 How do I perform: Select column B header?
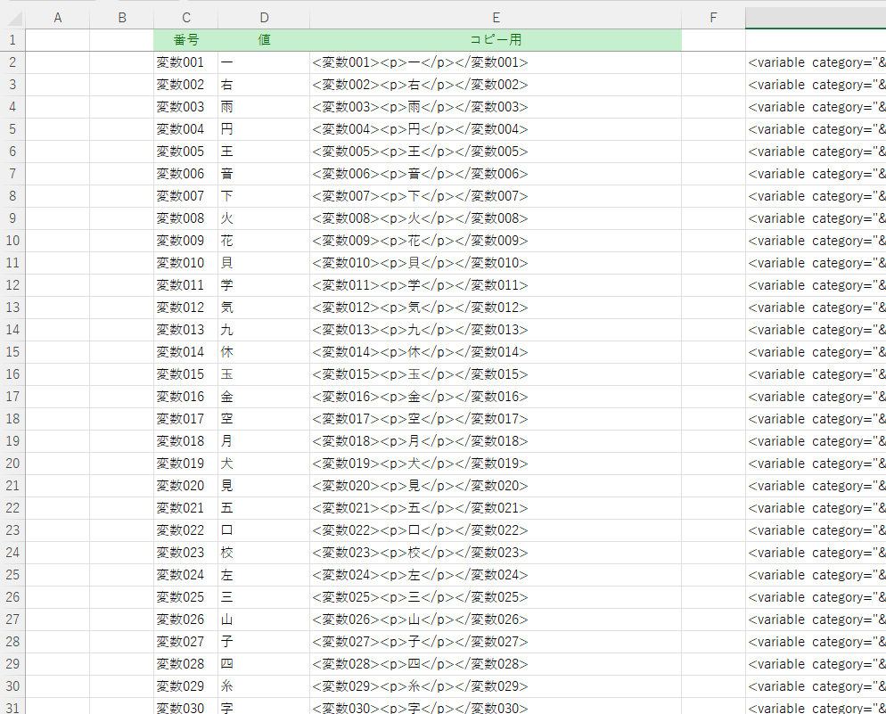[x=122, y=18]
